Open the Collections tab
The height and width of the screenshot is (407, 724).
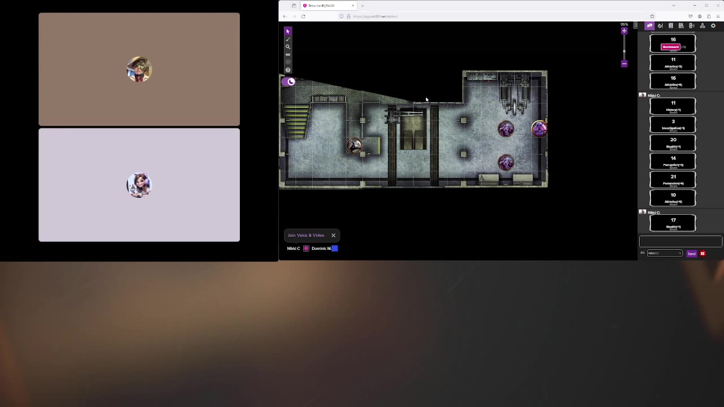pos(703,25)
